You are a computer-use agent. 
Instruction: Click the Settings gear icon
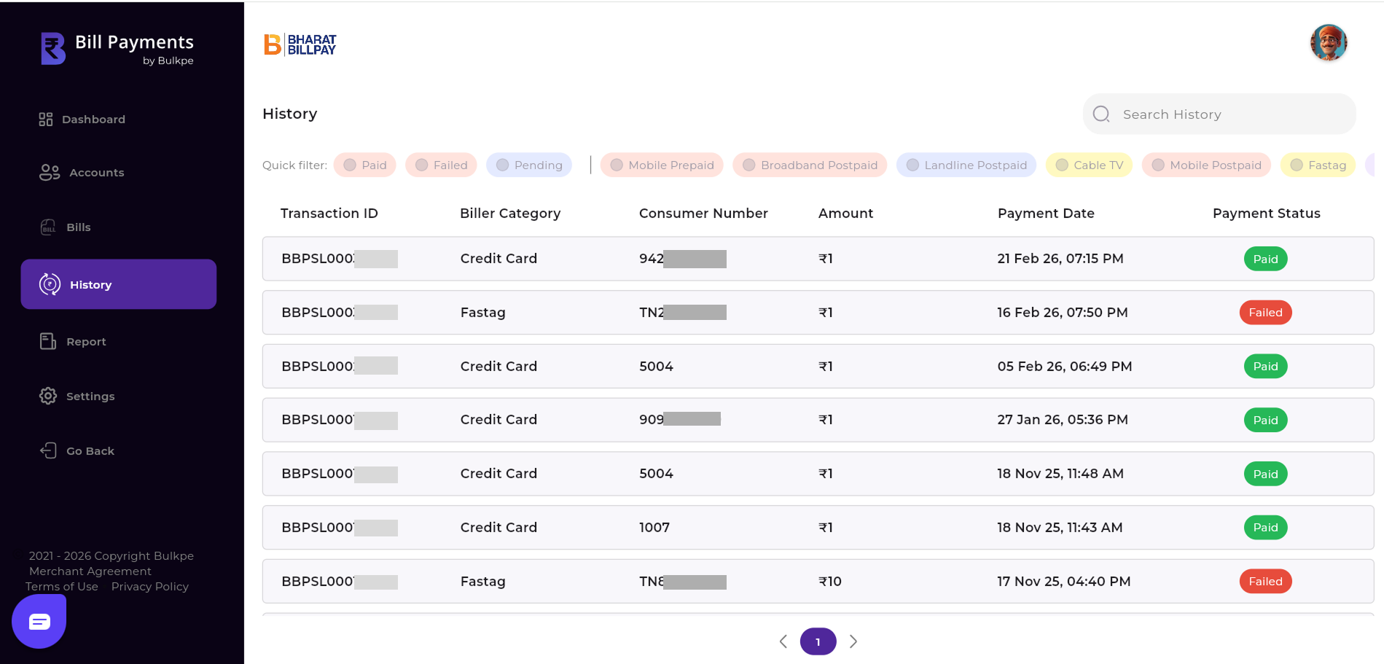48,396
